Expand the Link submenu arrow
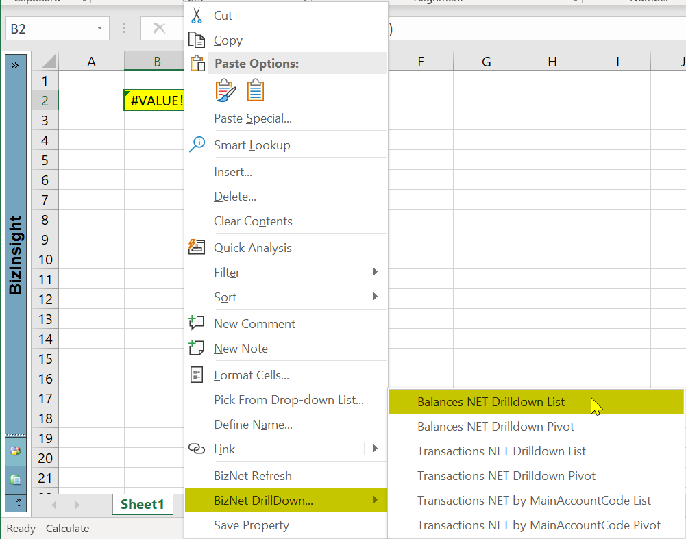Screen dimensions: 686x539 375,448
